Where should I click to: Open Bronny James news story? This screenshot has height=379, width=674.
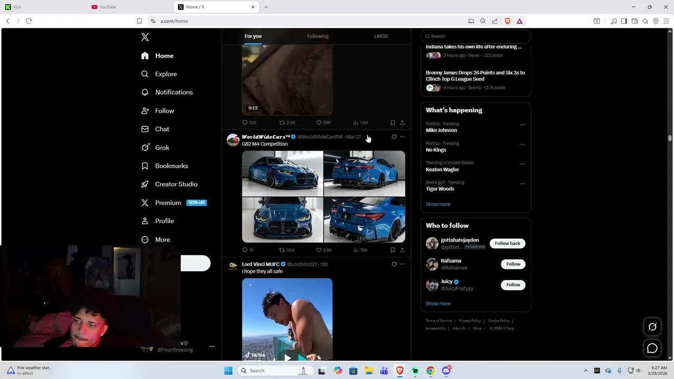click(475, 76)
